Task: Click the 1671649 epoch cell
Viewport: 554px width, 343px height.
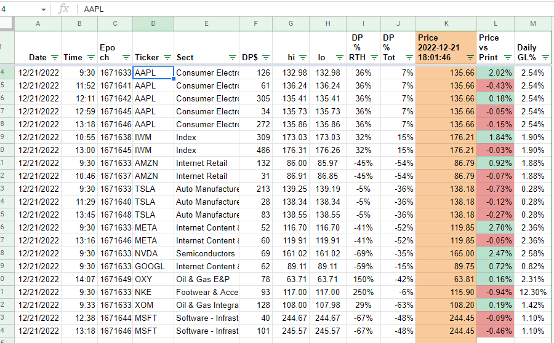Action: 115,279
